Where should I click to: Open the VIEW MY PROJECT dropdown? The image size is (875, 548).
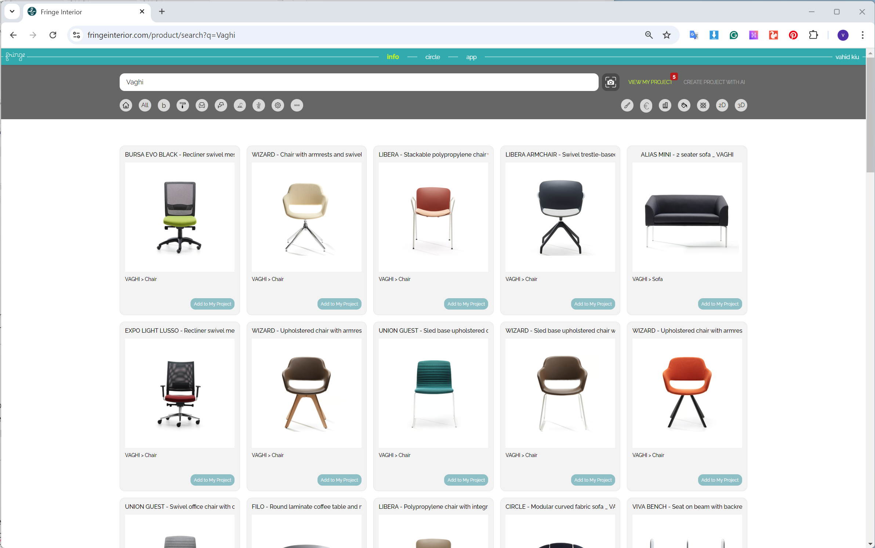(651, 82)
